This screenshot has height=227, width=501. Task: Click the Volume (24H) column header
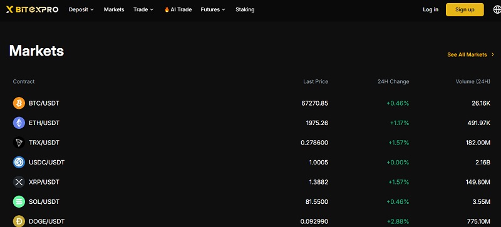pos(473,81)
